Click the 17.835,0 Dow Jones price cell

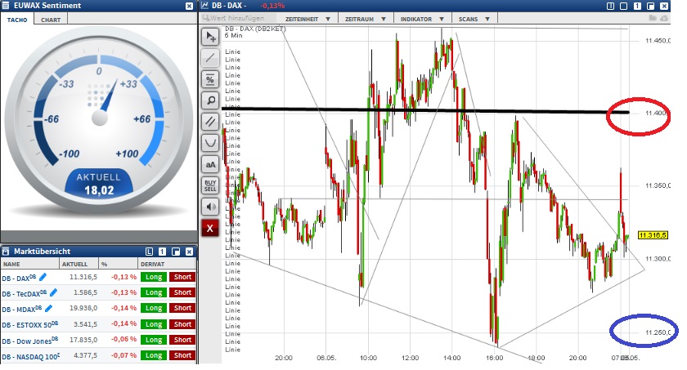coord(85,340)
